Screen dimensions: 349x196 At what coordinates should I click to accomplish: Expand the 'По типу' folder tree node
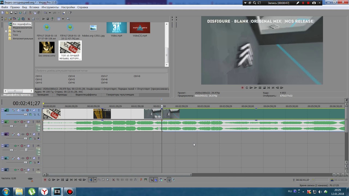(x=6, y=31)
